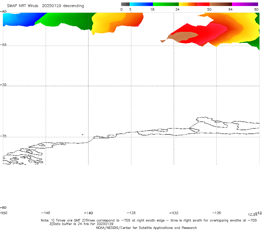The height and width of the screenshot is (230, 262).
Task: Click the '-140' longitude label
Action: [x=89, y=213]
